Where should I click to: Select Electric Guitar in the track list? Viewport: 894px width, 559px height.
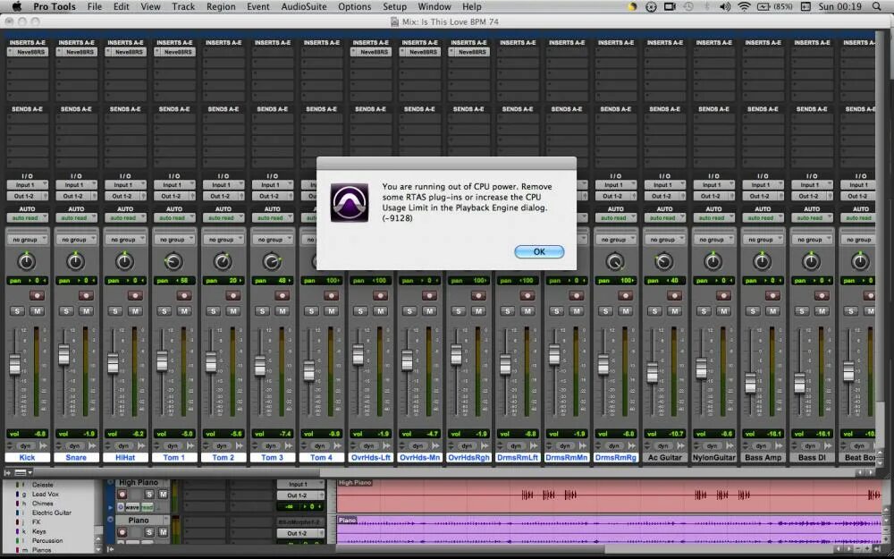pyautogui.click(x=52, y=512)
